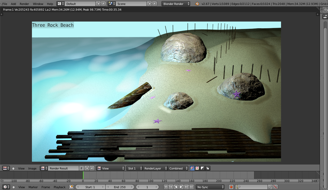Open the timeline editor type selector
The height and width of the screenshot is (190, 328).
tap(6, 187)
